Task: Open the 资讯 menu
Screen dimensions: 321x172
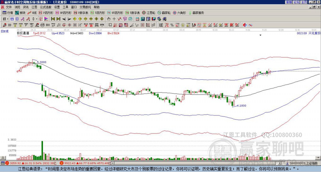Action: 26,7
